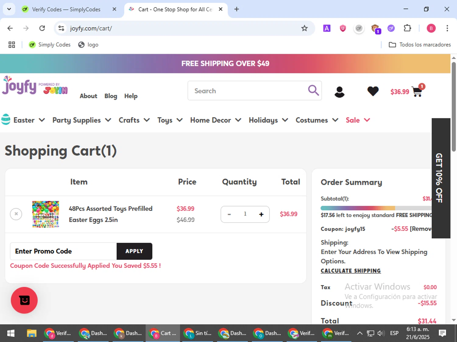Open the Chrome three-dot menu

pyautogui.click(x=447, y=28)
